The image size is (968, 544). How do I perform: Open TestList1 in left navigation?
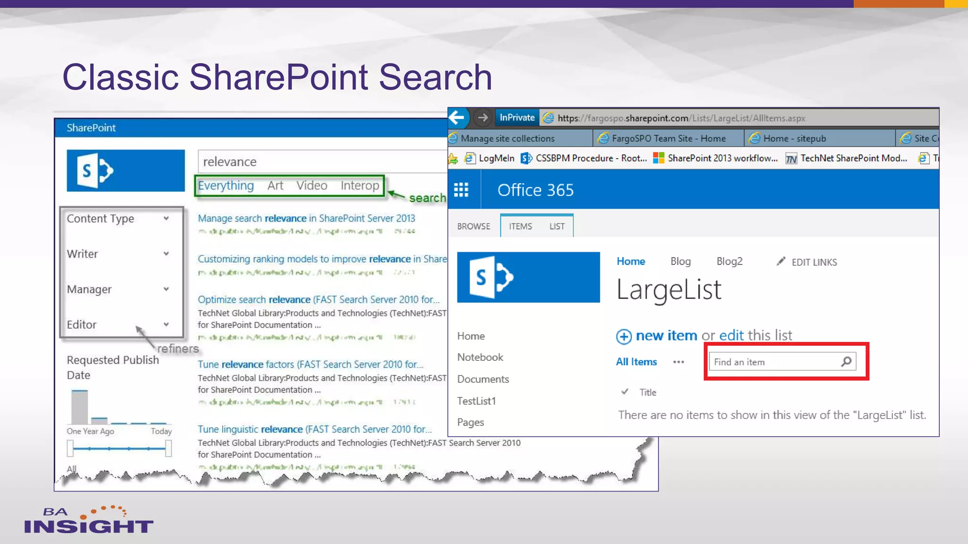coord(476,401)
